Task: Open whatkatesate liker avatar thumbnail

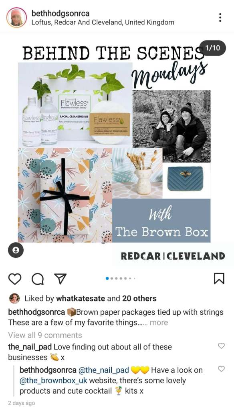Action: 14,298
